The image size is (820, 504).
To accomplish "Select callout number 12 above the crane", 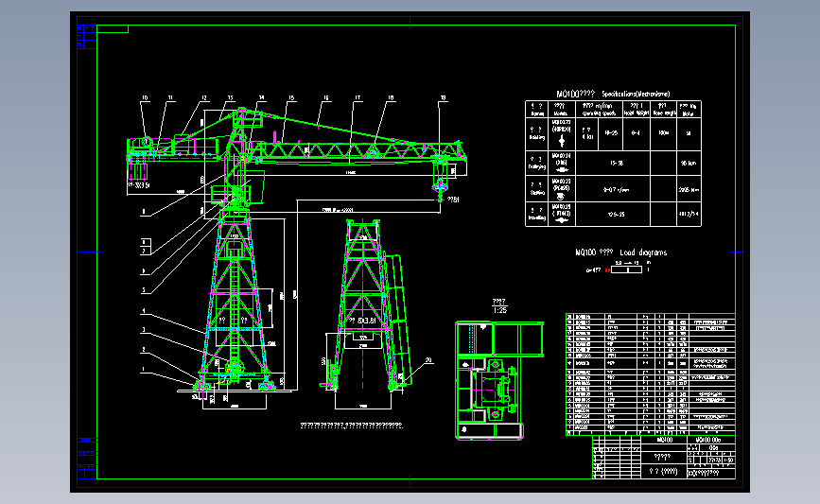I will [204, 97].
